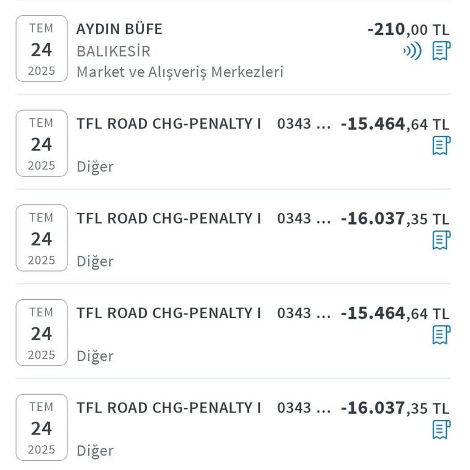Open the last TFL ROAD CHG-PENALTY transaction title
470x470 pixels.
(168, 408)
